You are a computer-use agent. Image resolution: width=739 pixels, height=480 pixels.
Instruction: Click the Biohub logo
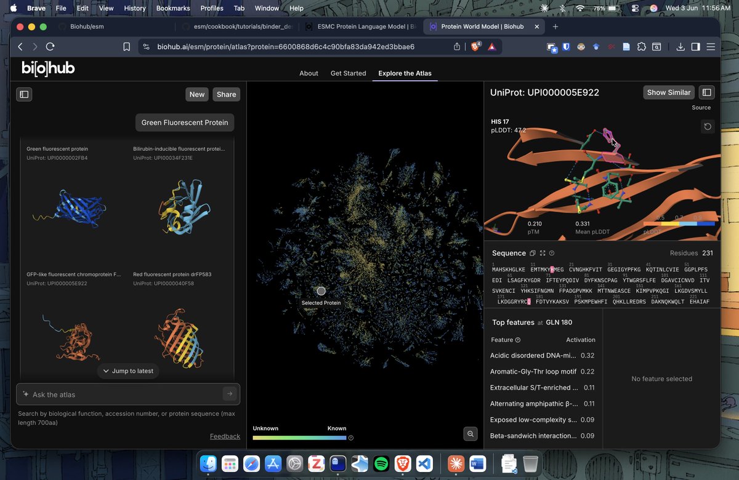[x=48, y=69]
